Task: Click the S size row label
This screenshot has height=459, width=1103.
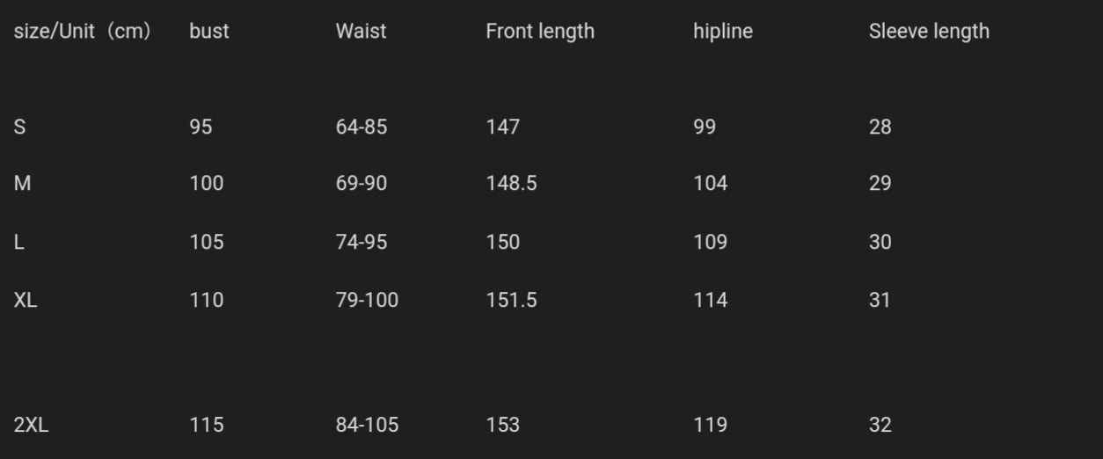Action: pos(19,127)
